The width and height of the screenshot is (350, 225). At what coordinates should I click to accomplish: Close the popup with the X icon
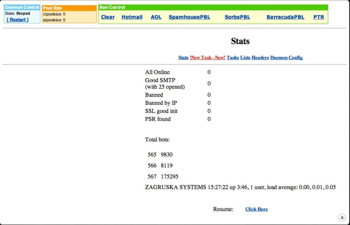coord(342,217)
